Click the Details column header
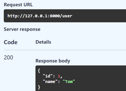Viewport: 126px width, 91px height. click(x=43, y=42)
